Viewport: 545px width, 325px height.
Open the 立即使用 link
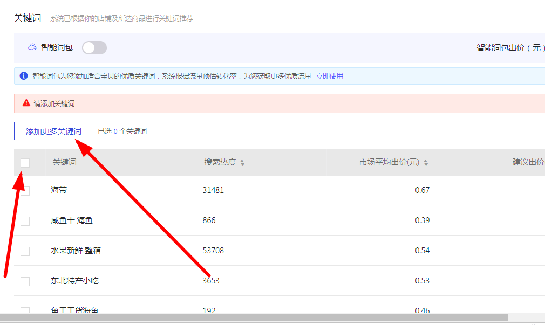tap(329, 76)
